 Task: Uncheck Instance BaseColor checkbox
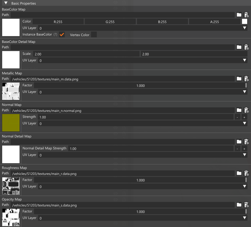[x=62, y=34]
